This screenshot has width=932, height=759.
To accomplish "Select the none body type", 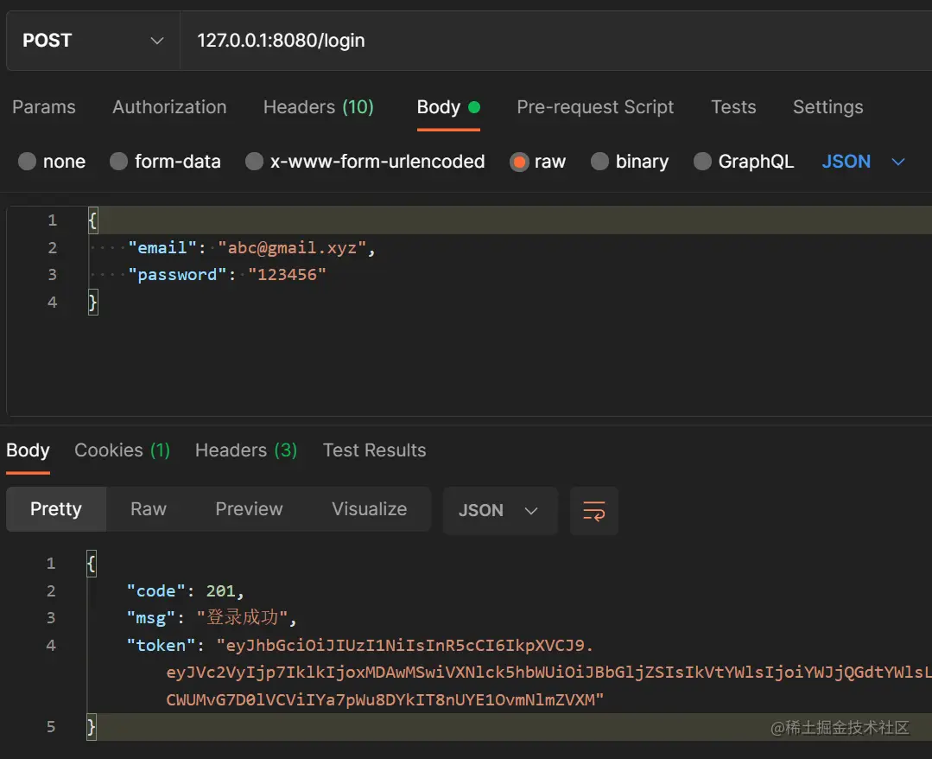I will pos(27,161).
